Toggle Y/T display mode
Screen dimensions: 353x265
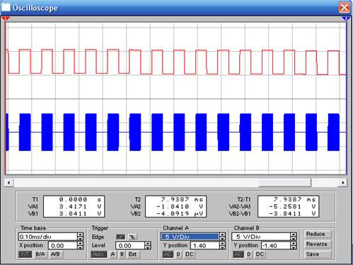pyautogui.click(x=25, y=254)
